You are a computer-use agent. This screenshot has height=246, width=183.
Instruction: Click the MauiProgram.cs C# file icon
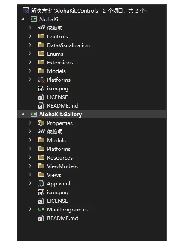tap(41, 209)
